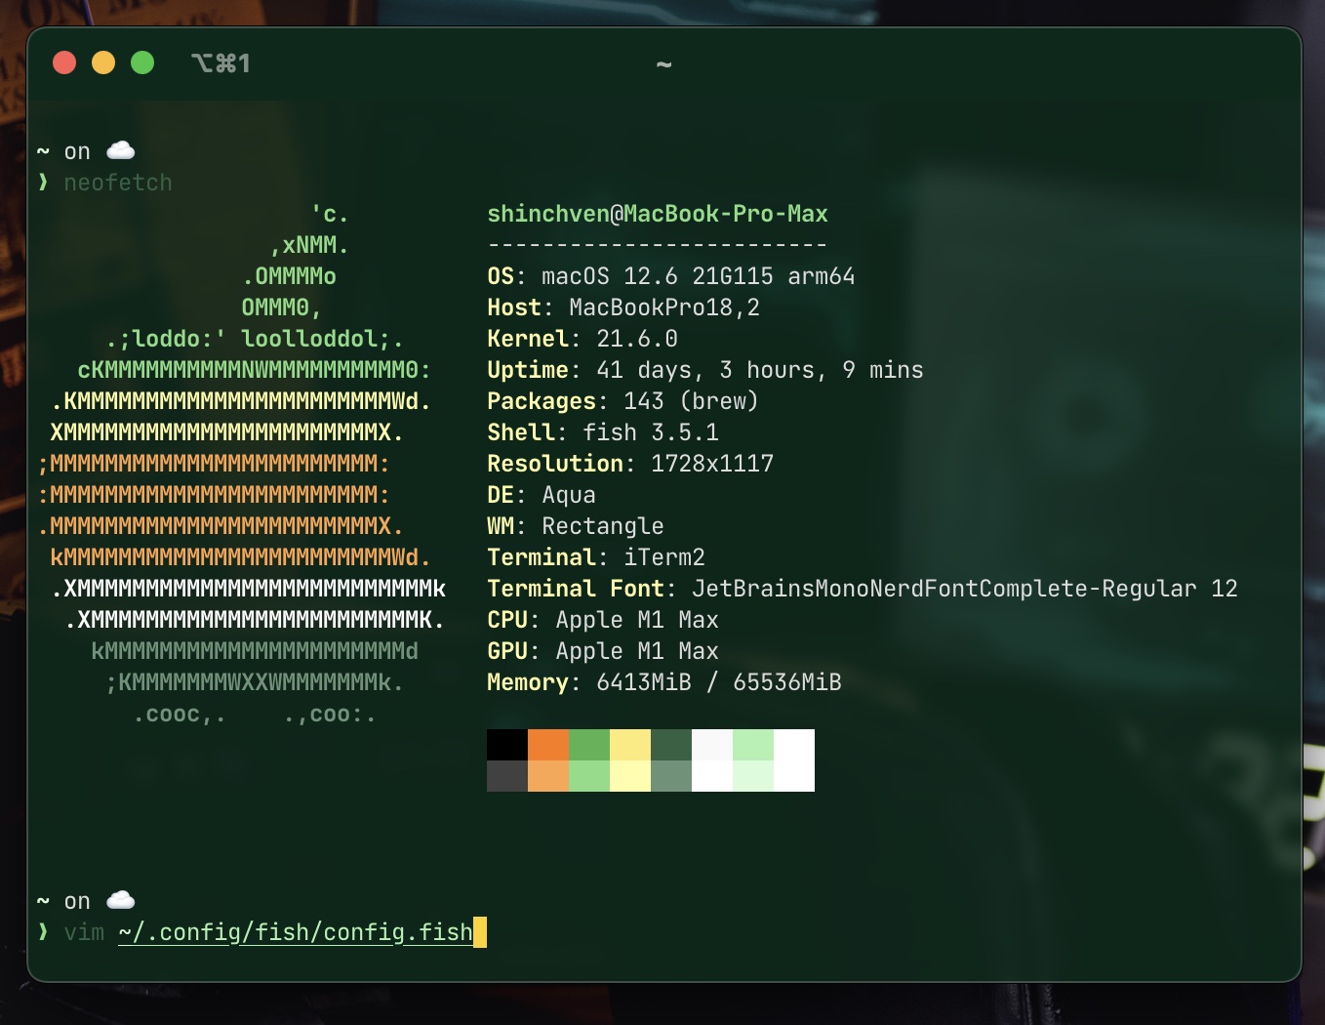Click the shinchven@MacBook-Pro-Max header text

[657, 214]
